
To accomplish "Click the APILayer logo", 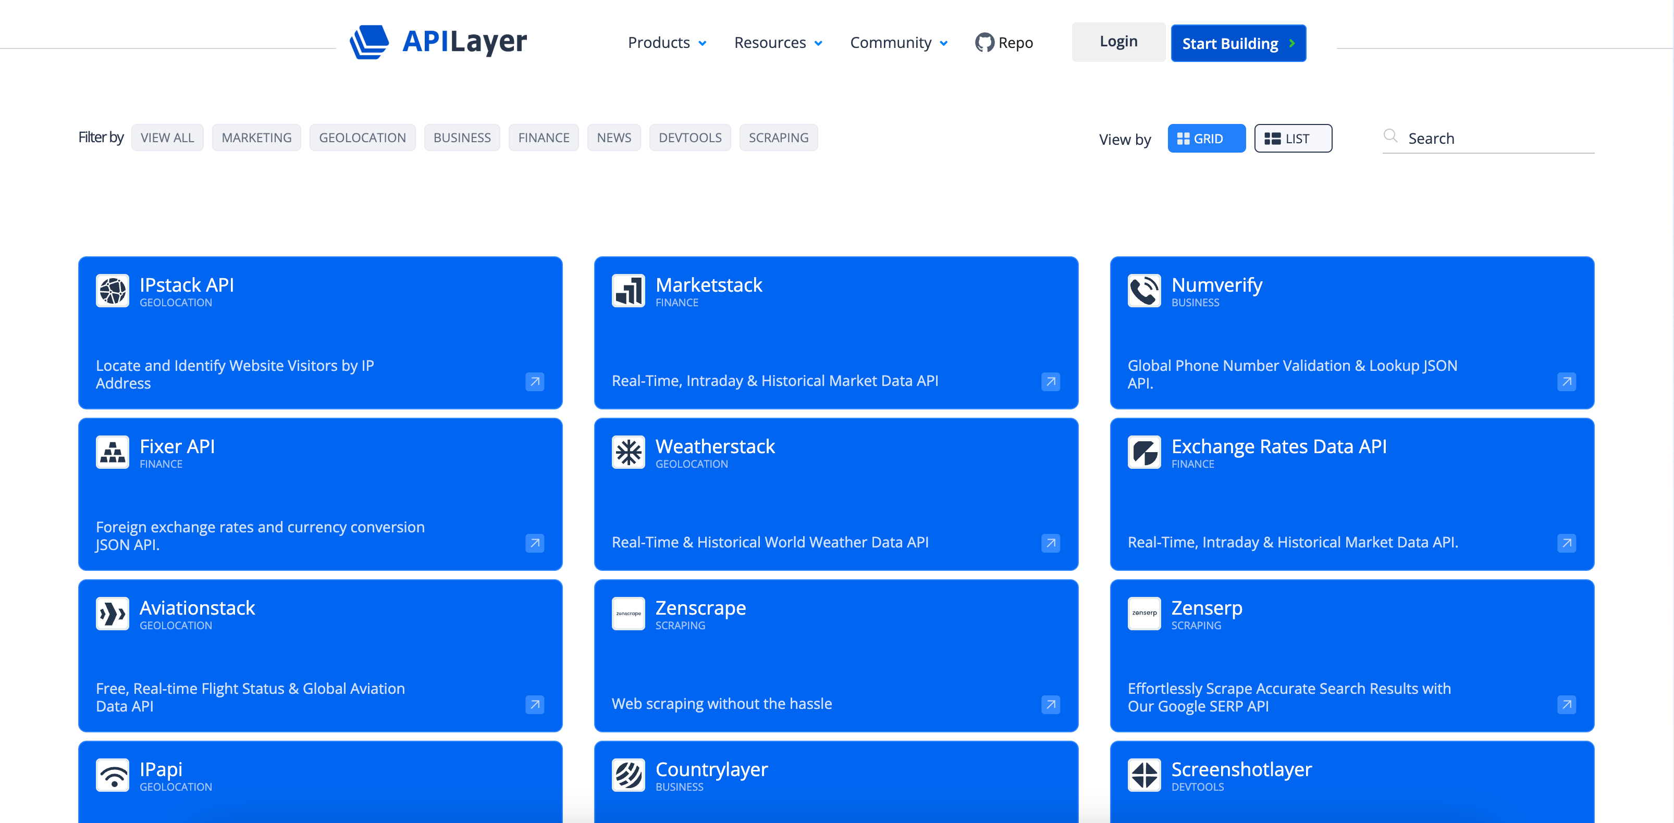I will (x=438, y=42).
